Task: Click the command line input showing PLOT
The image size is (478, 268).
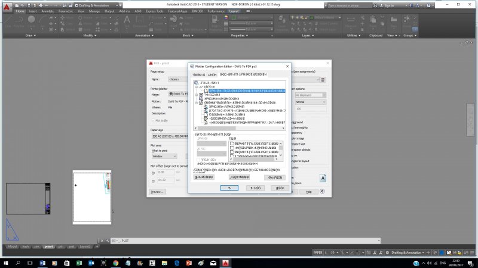Action: 246,241
